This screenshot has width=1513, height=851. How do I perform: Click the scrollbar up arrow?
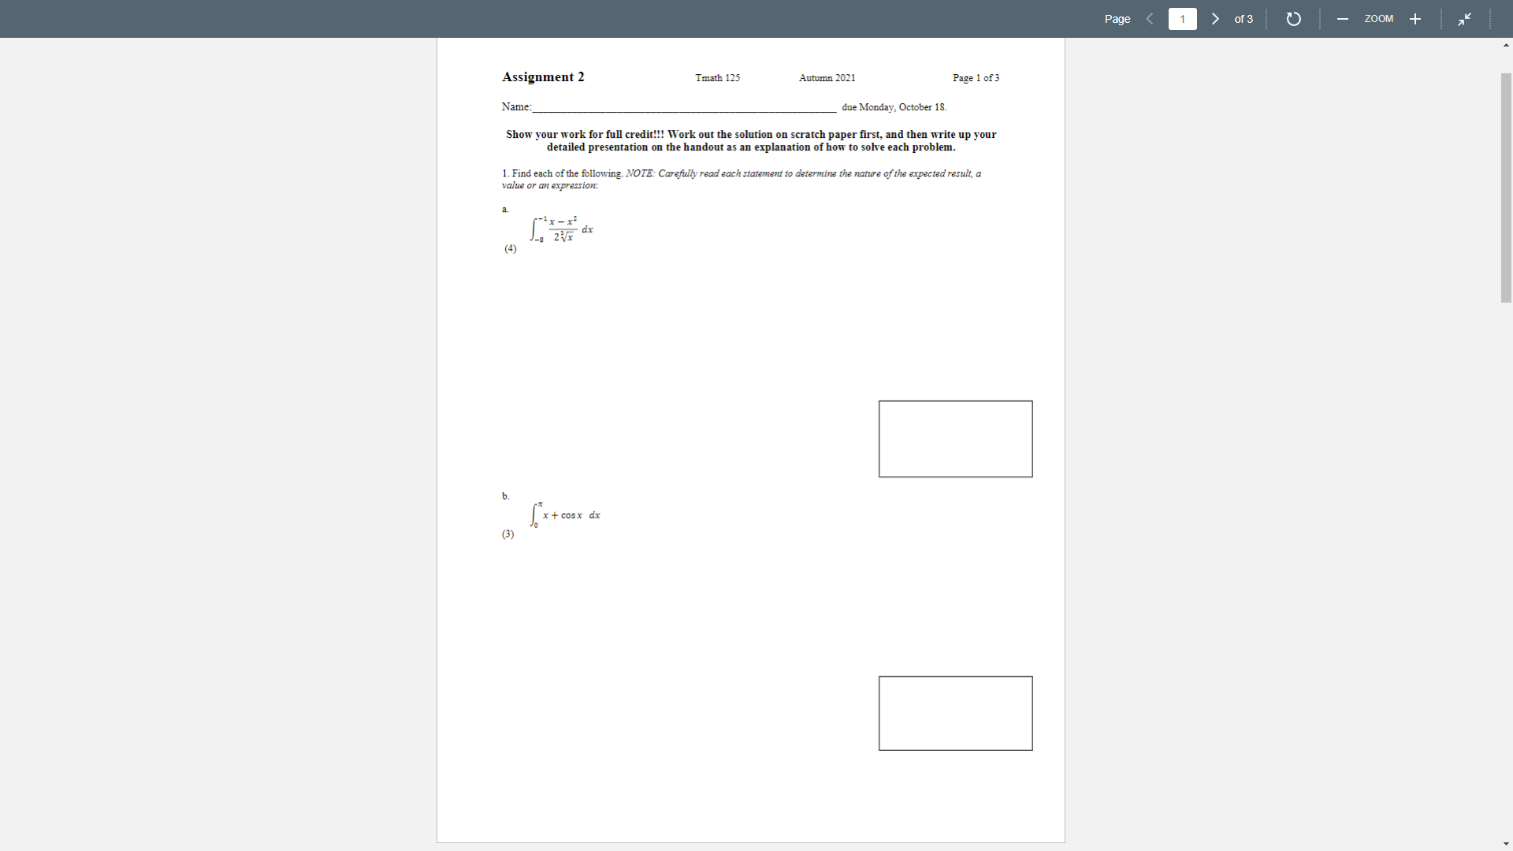[x=1506, y=45]
